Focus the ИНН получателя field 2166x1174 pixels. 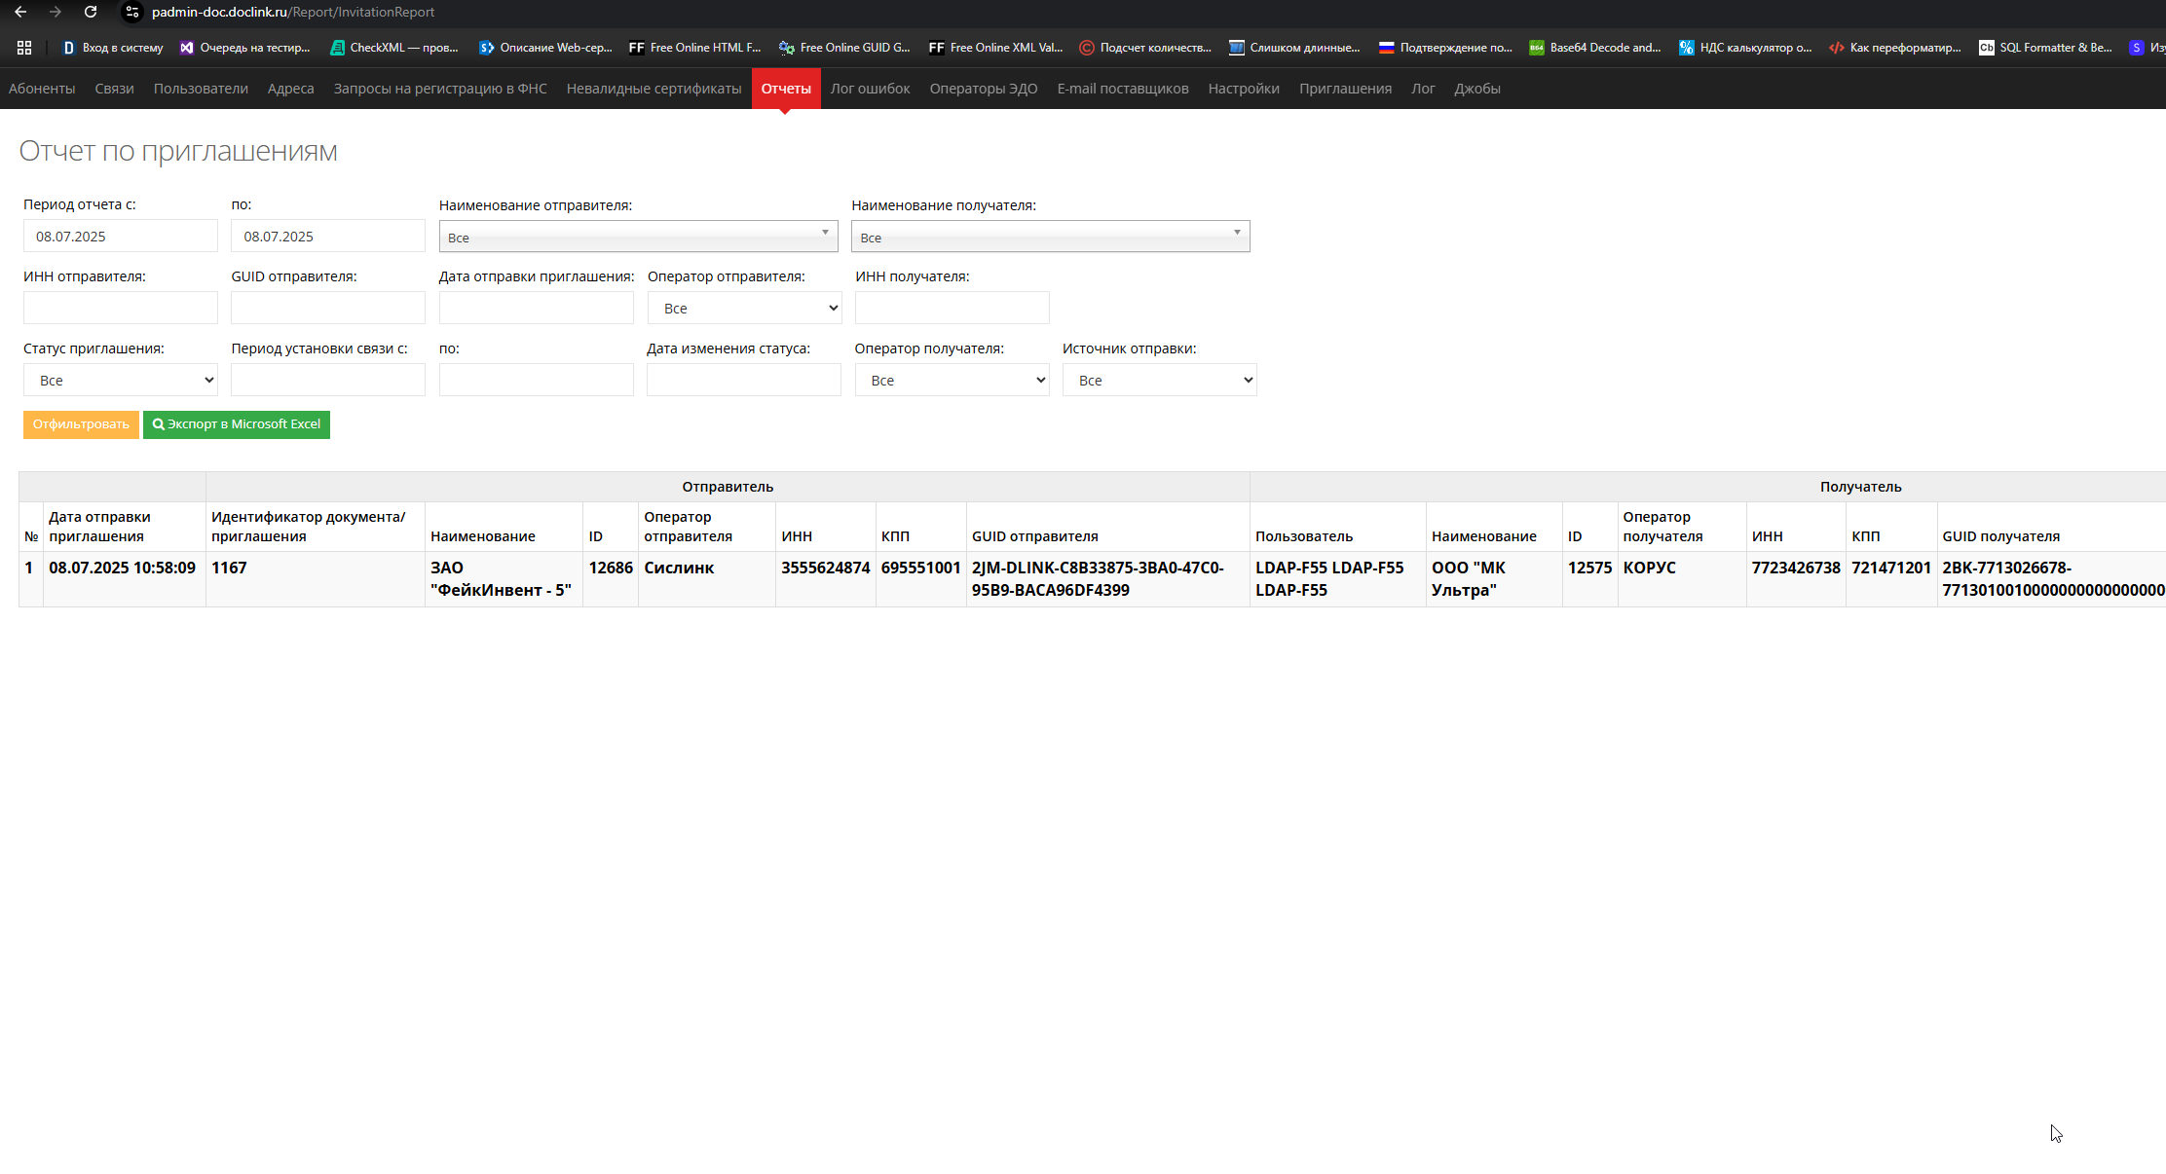(x=952, y=309)
